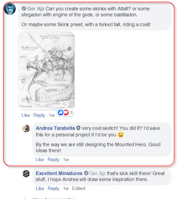The width and height of the screenshot is (183, 199).
Task: Open Andrea Tarabella's name link
Action: point(55,128)
